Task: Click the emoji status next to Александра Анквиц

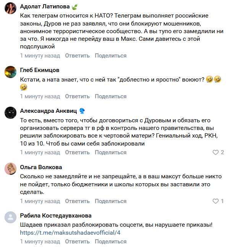Action: point(82,111)
